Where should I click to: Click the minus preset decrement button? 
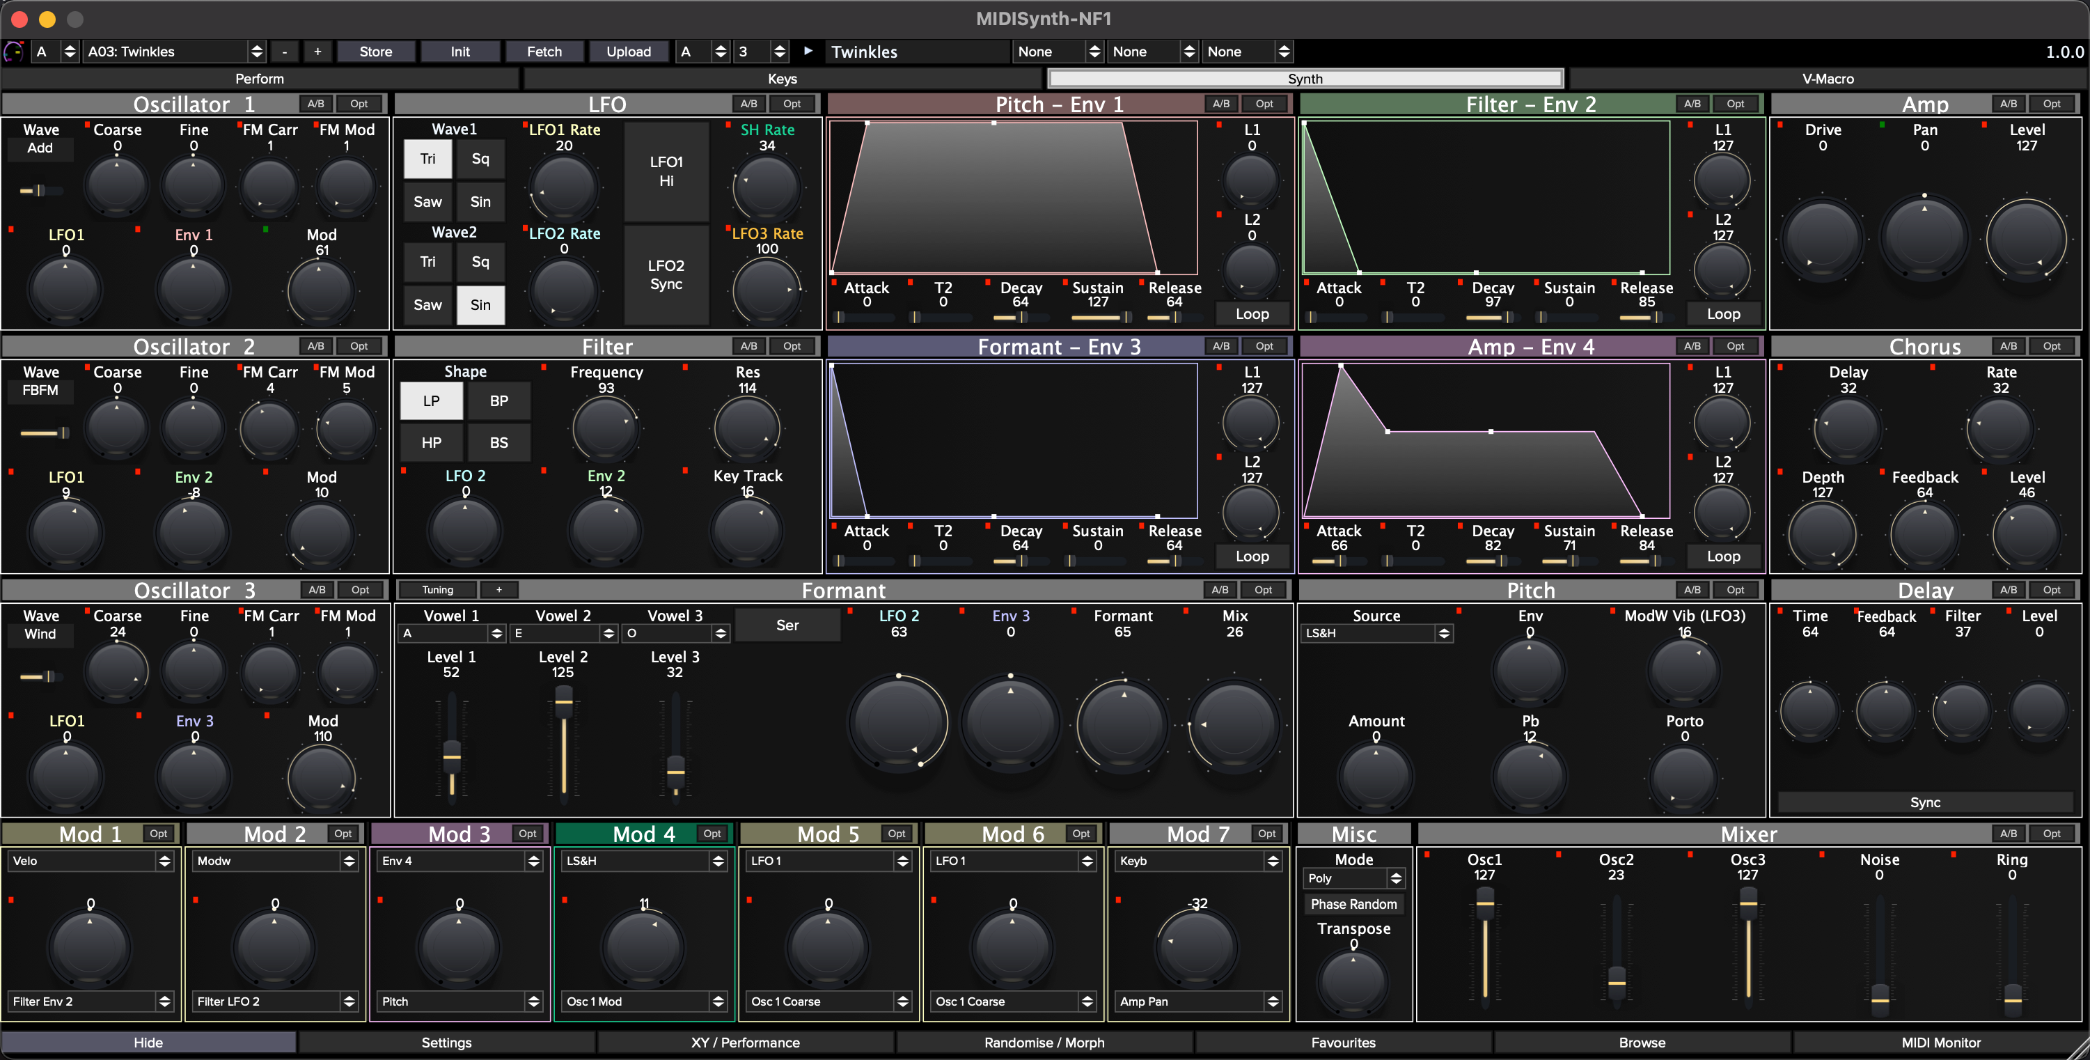point(284,52)
